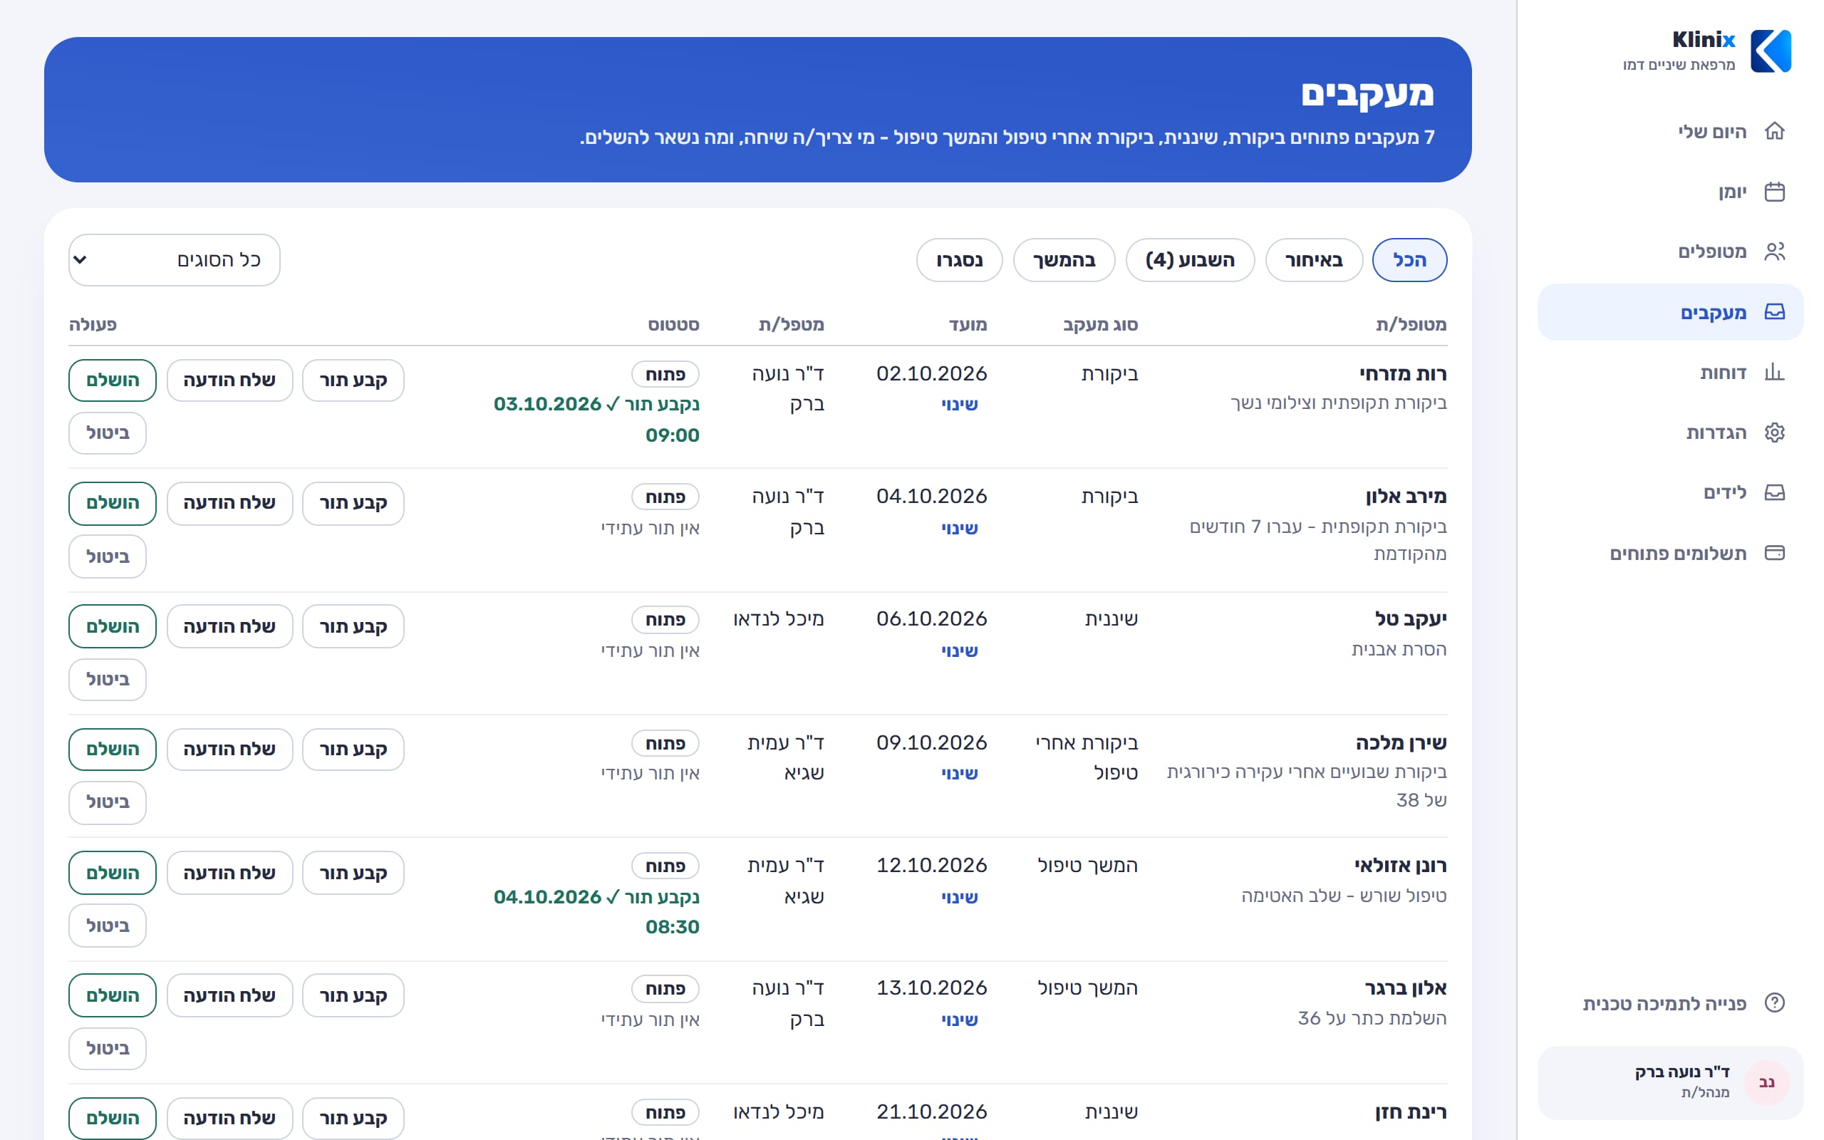
Task: Open the הגדרות gear icon
Action: tap(1774, 432)
